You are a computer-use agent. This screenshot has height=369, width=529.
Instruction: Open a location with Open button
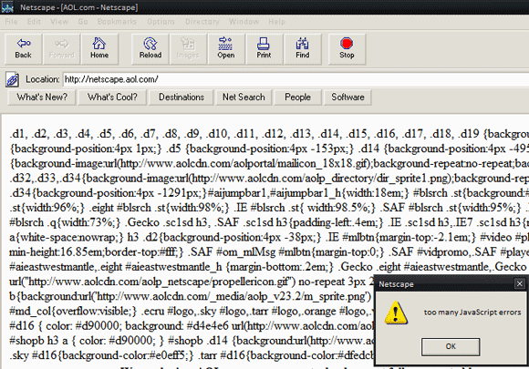(226, 49)
